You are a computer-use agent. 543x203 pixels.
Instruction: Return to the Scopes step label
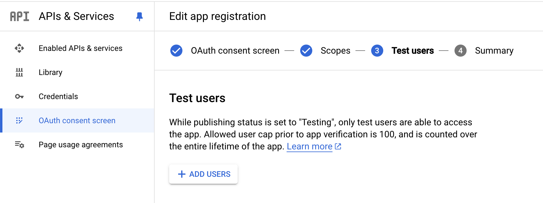(336, 51)
